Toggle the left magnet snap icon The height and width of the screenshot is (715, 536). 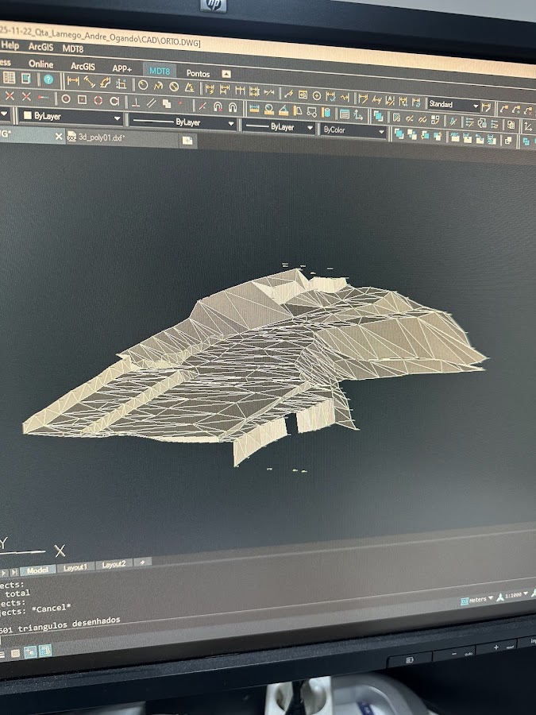point(218,106)
